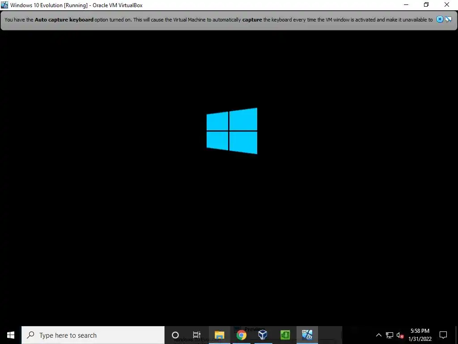
Task: Click the muted volume tray icon
Action: tap(400, 335)
